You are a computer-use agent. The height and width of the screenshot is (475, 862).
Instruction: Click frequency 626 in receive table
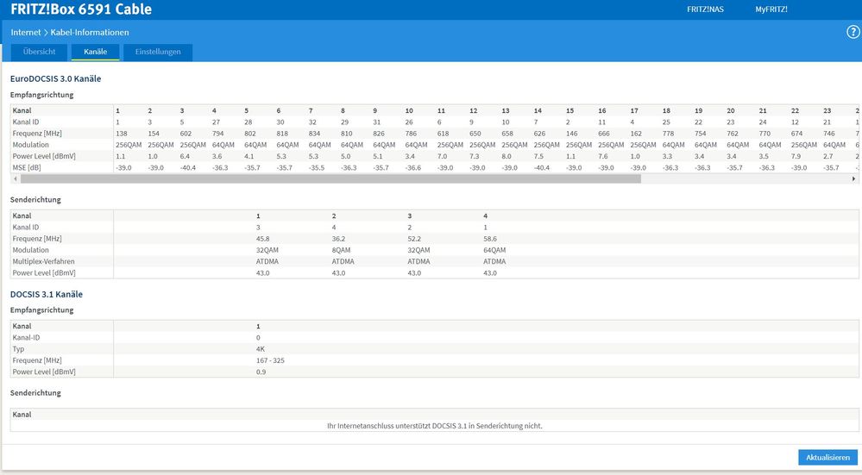pyautogui.click(x=539, y=134)
